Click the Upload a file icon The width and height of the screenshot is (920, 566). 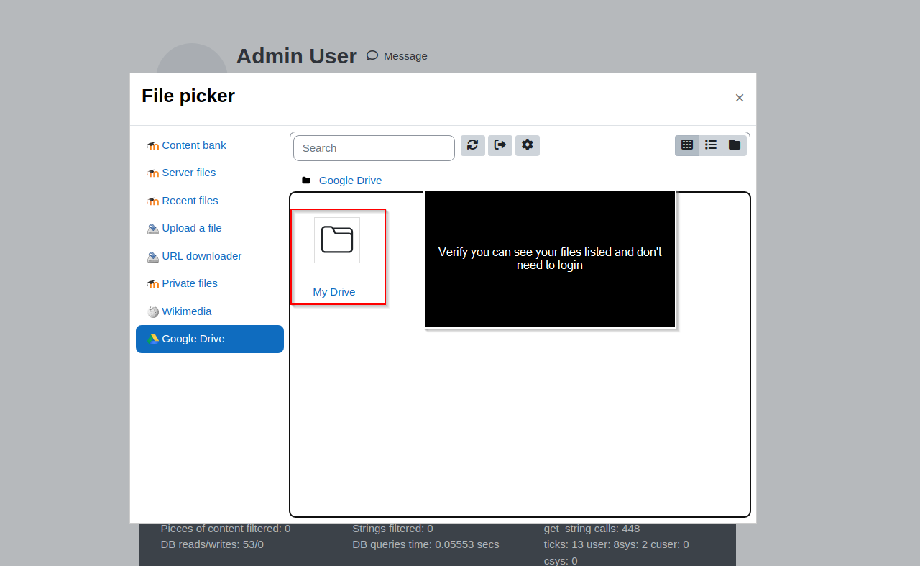tap(153, 229)
